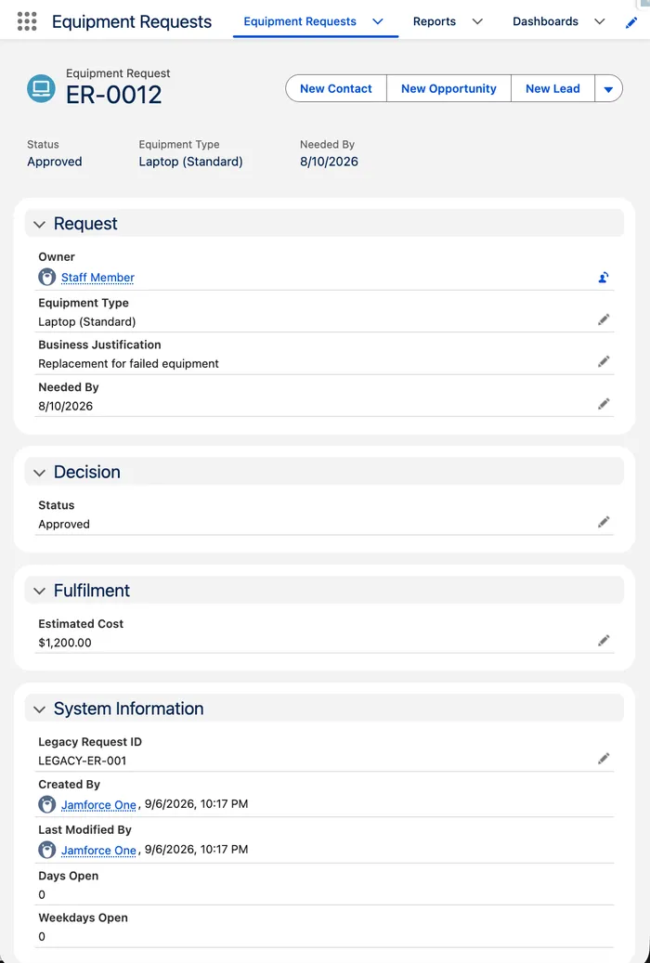Open Jamforce One link under Created By
The image size is (650, 963).
(98, 804)
